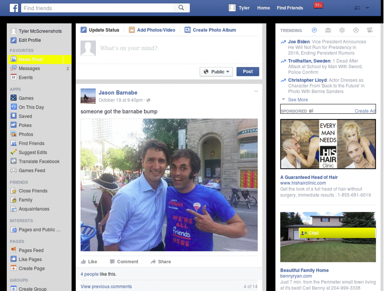Click the Family house icon
The height and width of the screenshot is (291, 388).
pos(14,200)
